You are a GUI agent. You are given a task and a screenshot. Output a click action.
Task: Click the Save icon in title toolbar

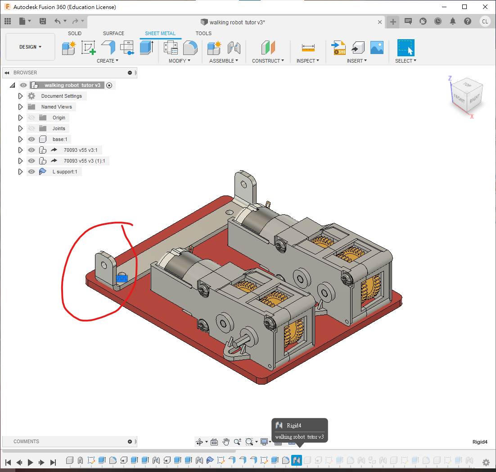click(43, 21)
